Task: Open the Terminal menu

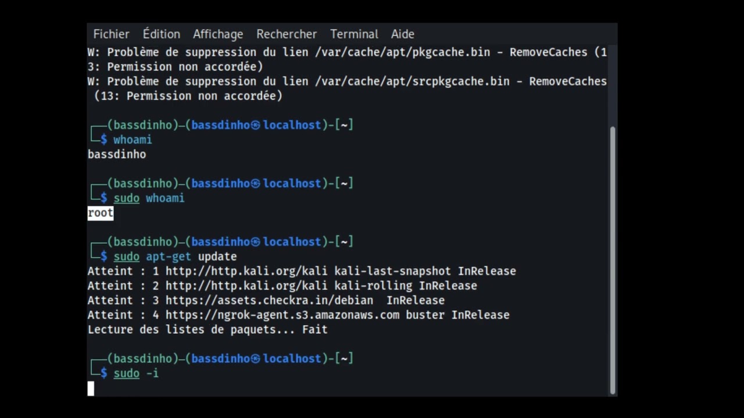Action: (x=354, y=34)
